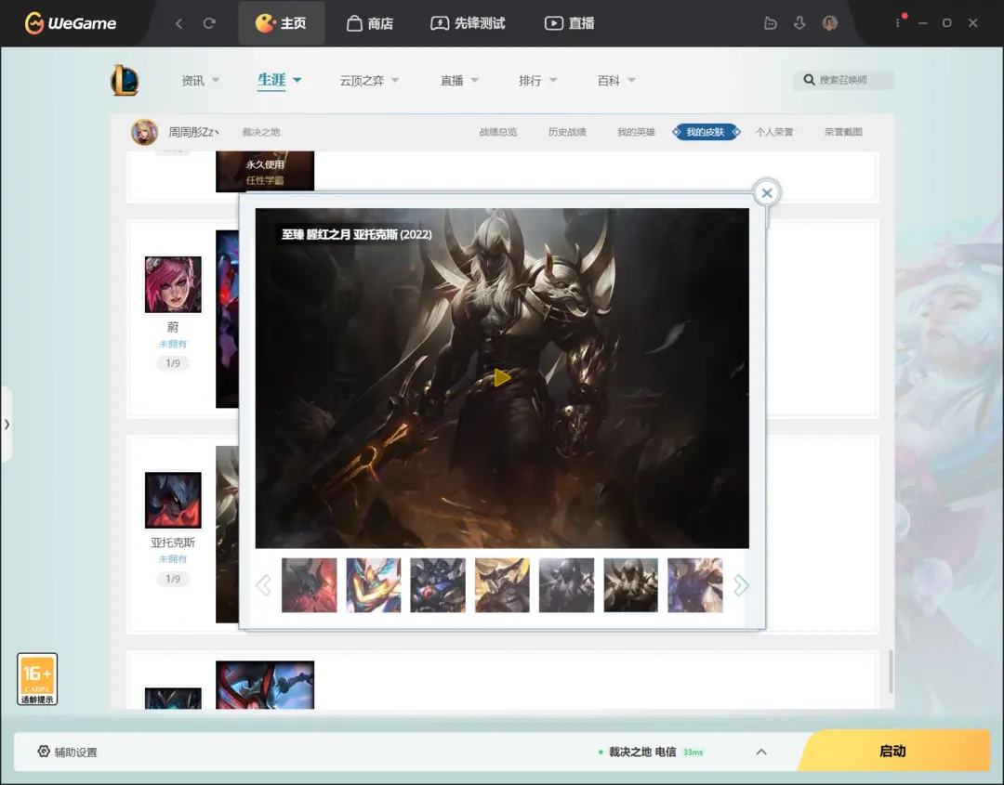Image resolution: width=1004 pixels, height=785 pixels.
Task: Click the search magnifier icon
Action: pos(809,80)
